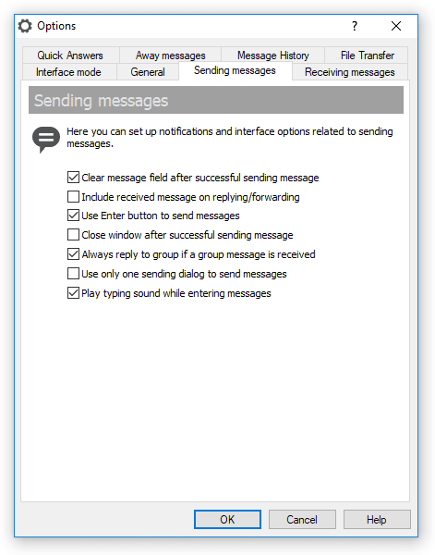
Task: Enable Close window after successful sending
Action: (73, 235)
